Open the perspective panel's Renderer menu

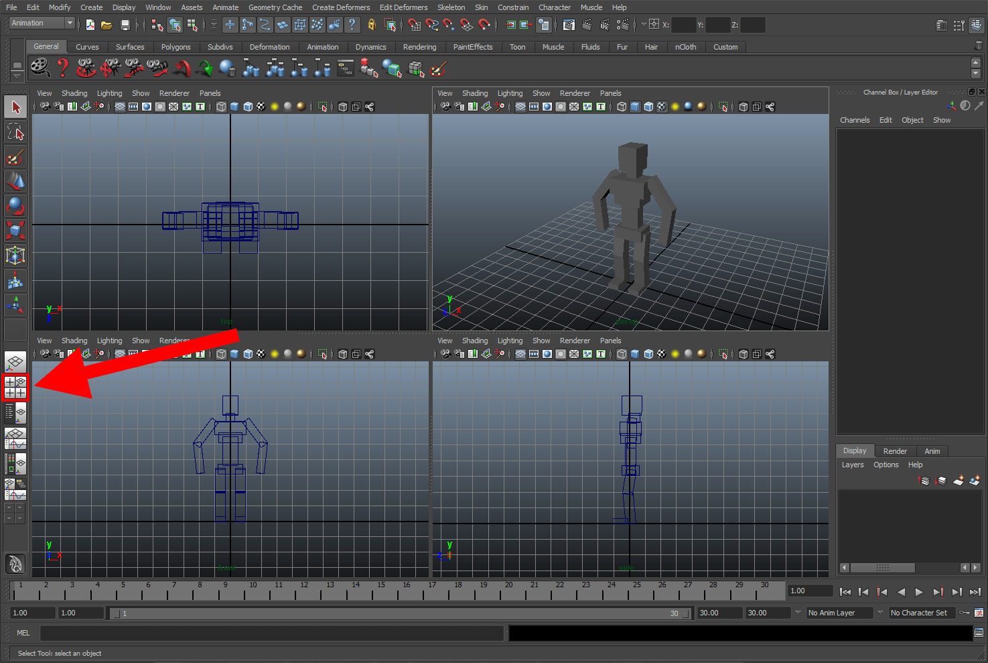coord(575,93)
